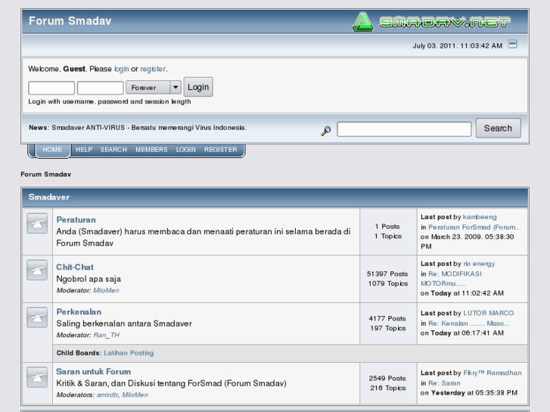The width and height of the screenshot is (550, 412).
Task: Click the Search button
Action: [x=498, y=129]
